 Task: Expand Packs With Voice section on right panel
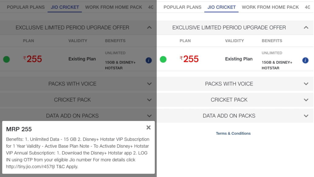(x=235, y=84)
